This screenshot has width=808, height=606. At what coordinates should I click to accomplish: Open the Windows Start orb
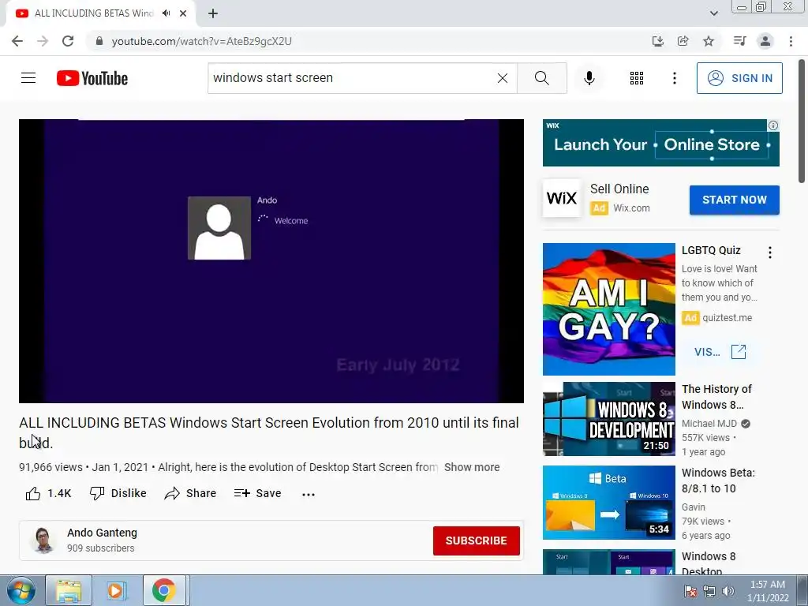21,590
